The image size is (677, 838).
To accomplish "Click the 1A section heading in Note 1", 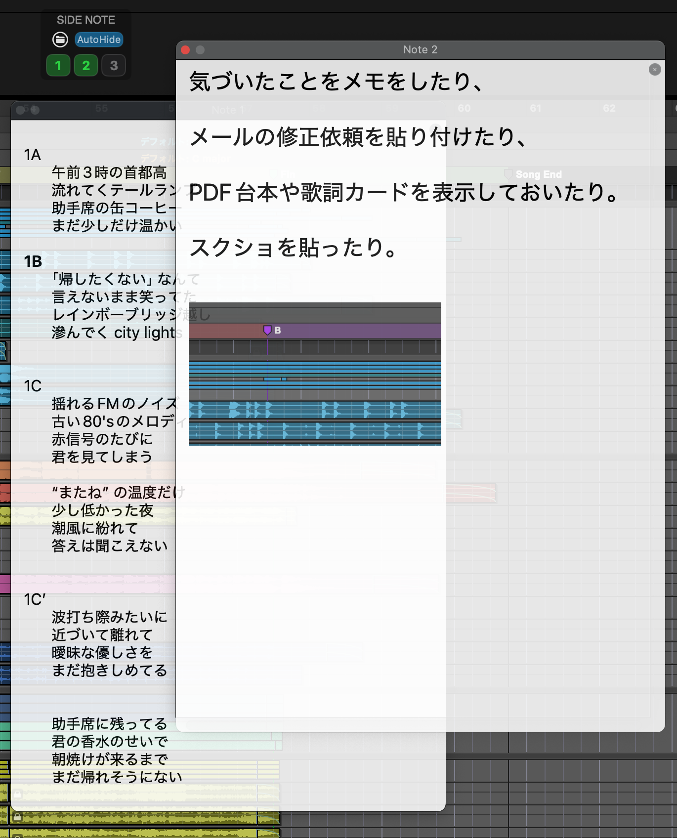I will (x=33, y=155).
